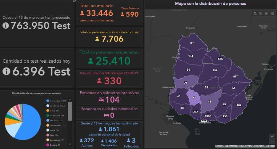Viewport: 277px width, 149px height.
Task: Click the small expand icon above Total acumulado
Action: pos(74,1)
